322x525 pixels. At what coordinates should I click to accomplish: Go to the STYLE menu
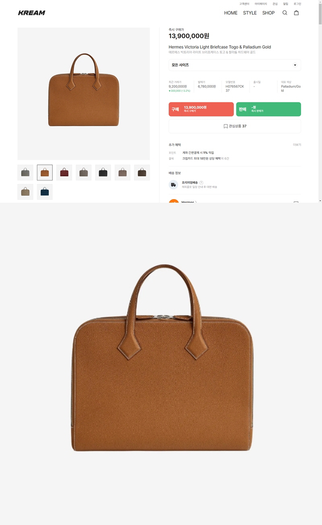pos(250,13)
